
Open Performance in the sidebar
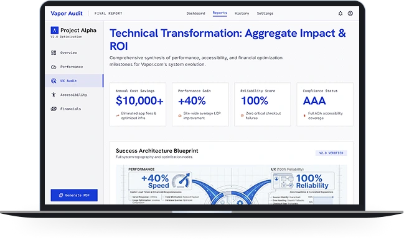(74, 67)
